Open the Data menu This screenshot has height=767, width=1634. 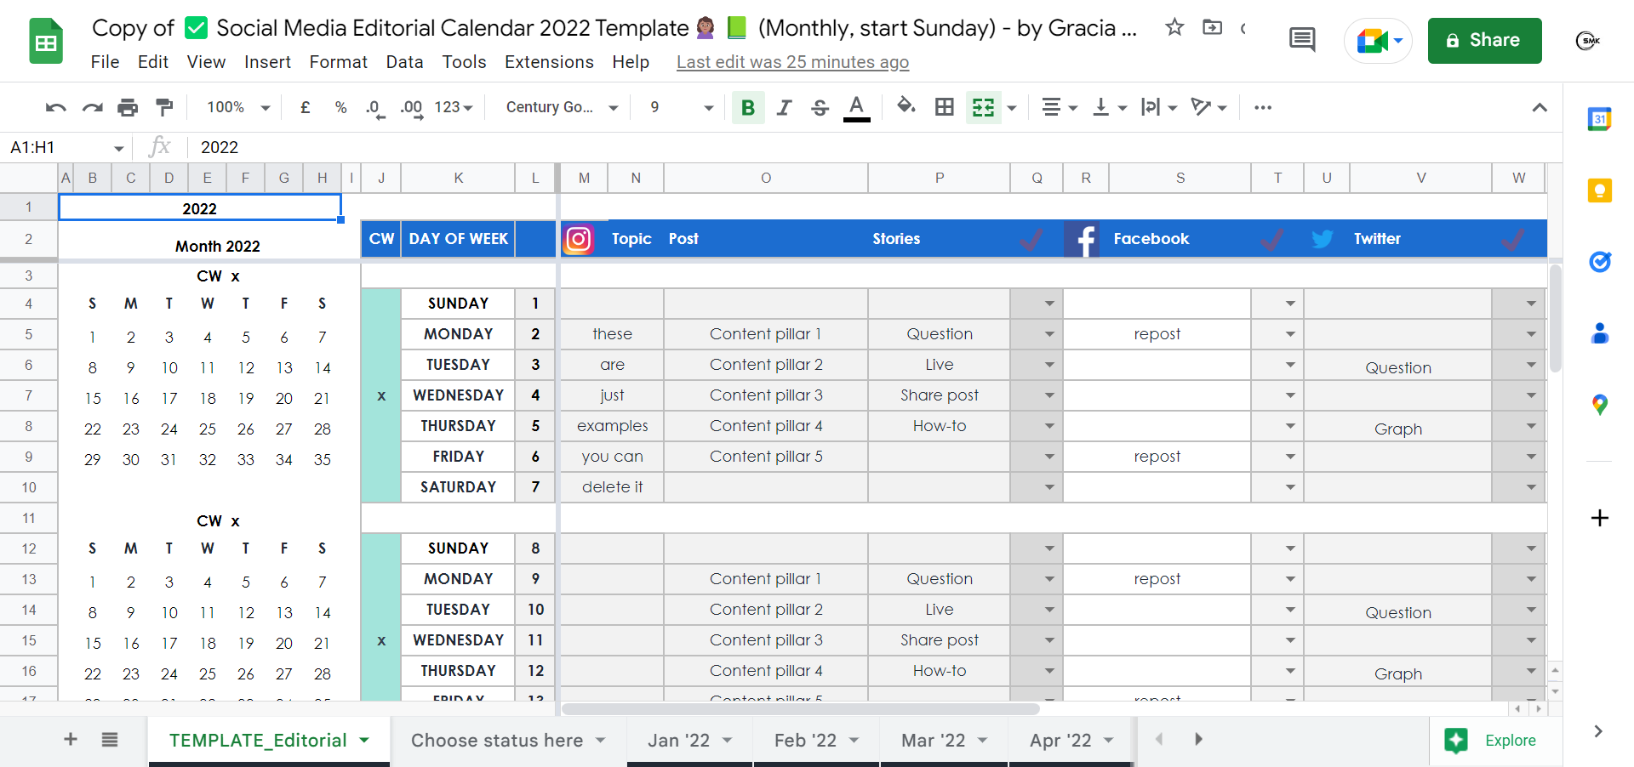[x=404, y=62]
